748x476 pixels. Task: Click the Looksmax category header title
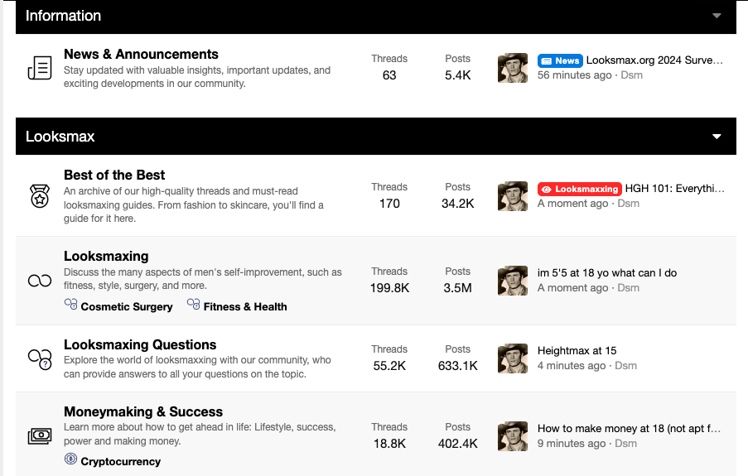tap(60, 137)
